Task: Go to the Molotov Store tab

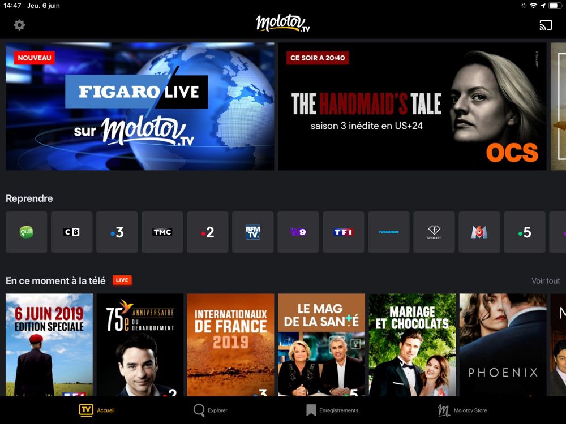Action: (462, 410)
